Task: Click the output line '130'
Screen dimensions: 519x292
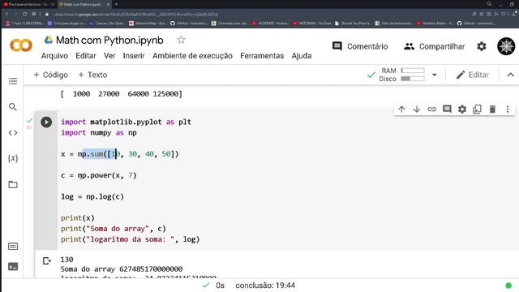Action: tap(66, 260)
